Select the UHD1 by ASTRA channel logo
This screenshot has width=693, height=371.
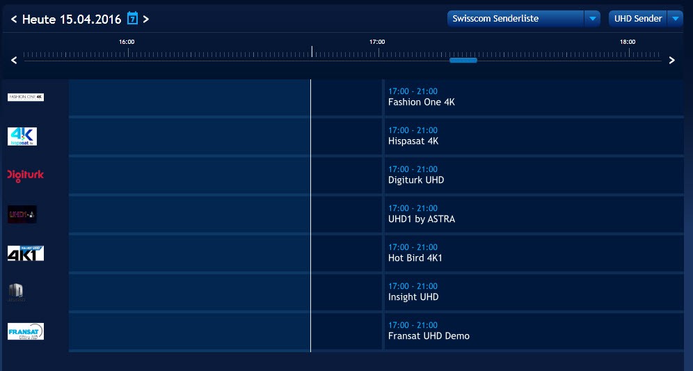click(x=22, y=214)
